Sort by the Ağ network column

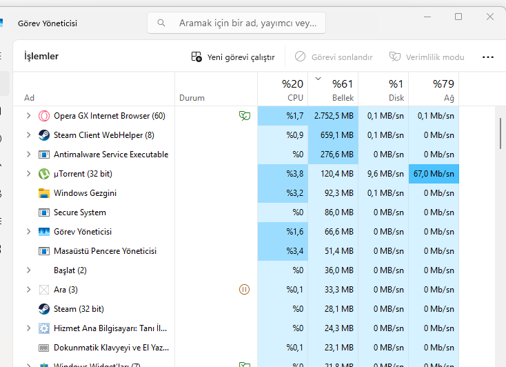pyautogui.click(x=434, y=90)
